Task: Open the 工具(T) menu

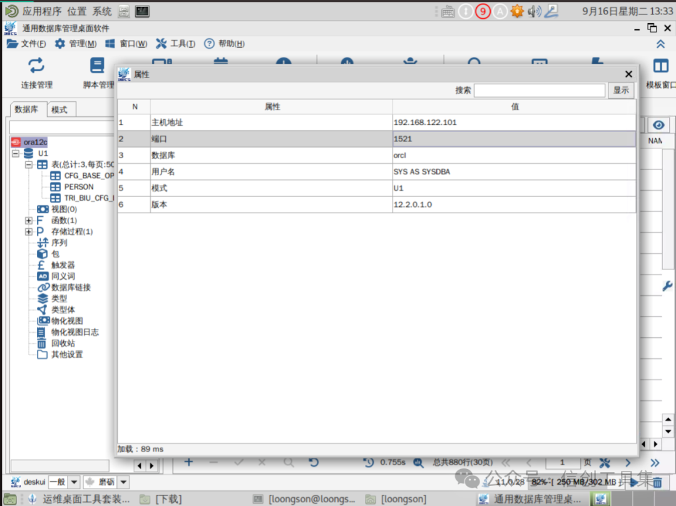Action: (x=176, y=44)
